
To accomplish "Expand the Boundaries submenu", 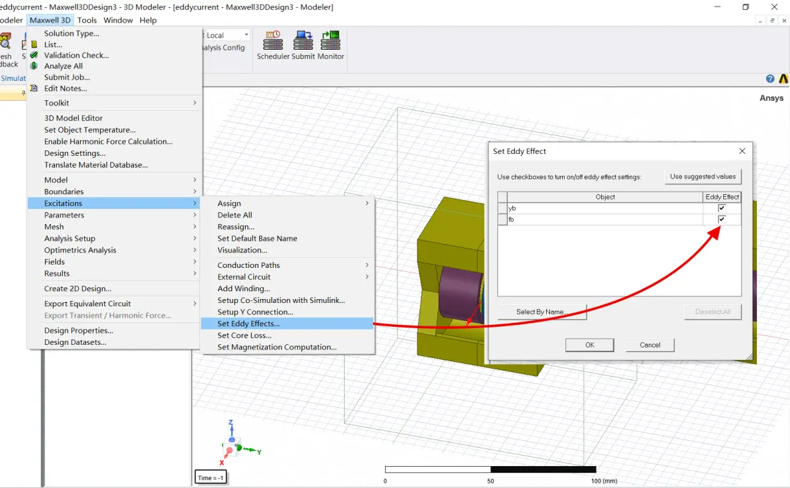I will click(x=194, y=192).
